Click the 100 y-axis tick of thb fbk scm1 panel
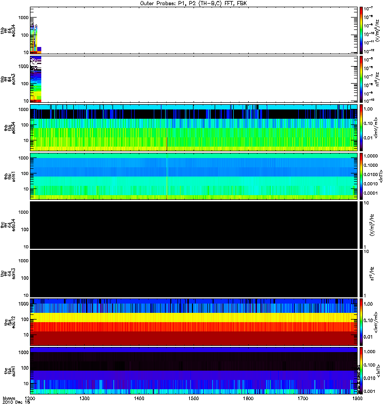387x413 pixels. point(25,173)
